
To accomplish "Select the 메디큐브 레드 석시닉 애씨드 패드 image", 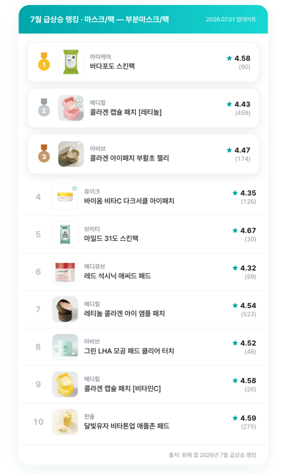I will pos(65,272).
